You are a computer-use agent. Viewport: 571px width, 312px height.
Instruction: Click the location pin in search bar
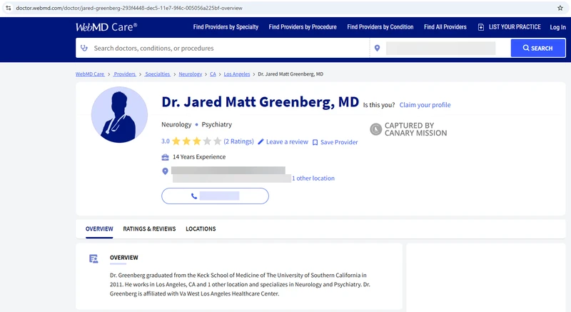378,48
